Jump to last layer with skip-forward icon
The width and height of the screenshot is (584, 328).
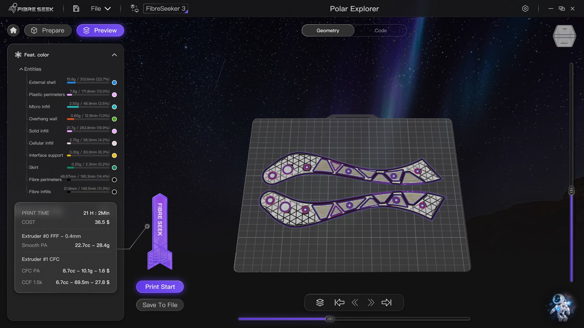(386, 302)
